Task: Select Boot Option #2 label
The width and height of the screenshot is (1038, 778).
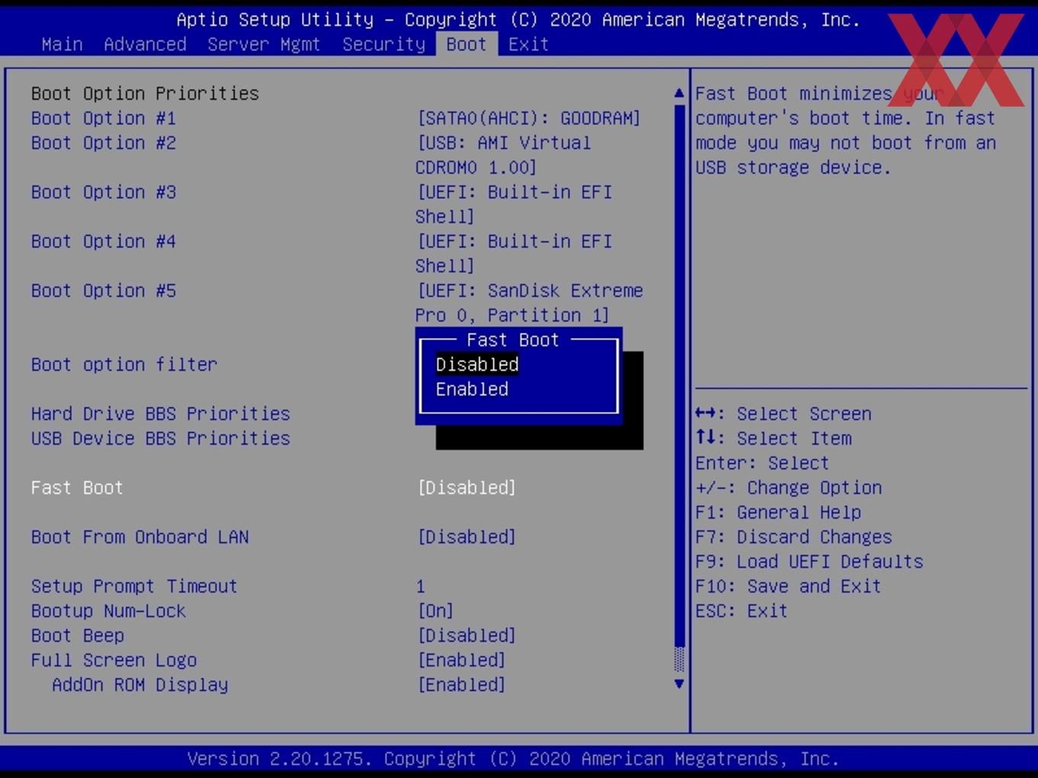Action: click(x=104, y=143)
